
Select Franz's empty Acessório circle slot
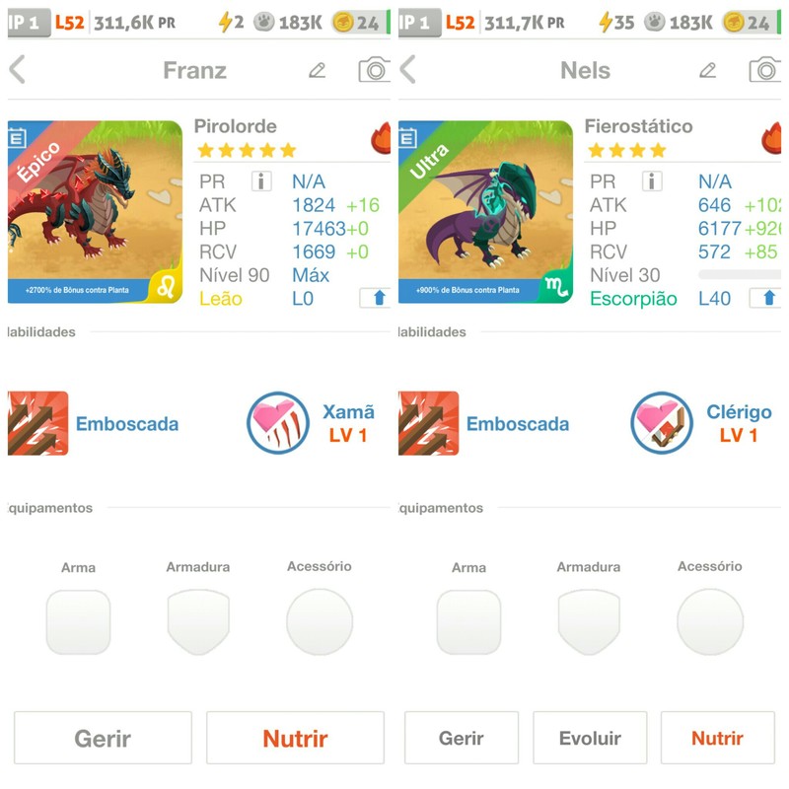pos(320,622)
